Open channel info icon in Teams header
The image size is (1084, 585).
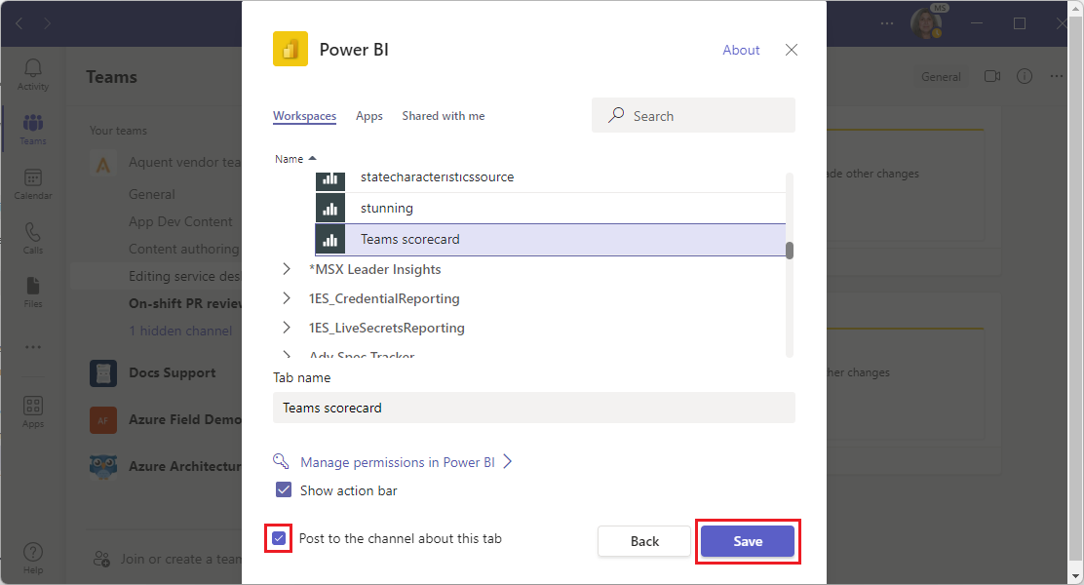click(x=1025, y=76)
